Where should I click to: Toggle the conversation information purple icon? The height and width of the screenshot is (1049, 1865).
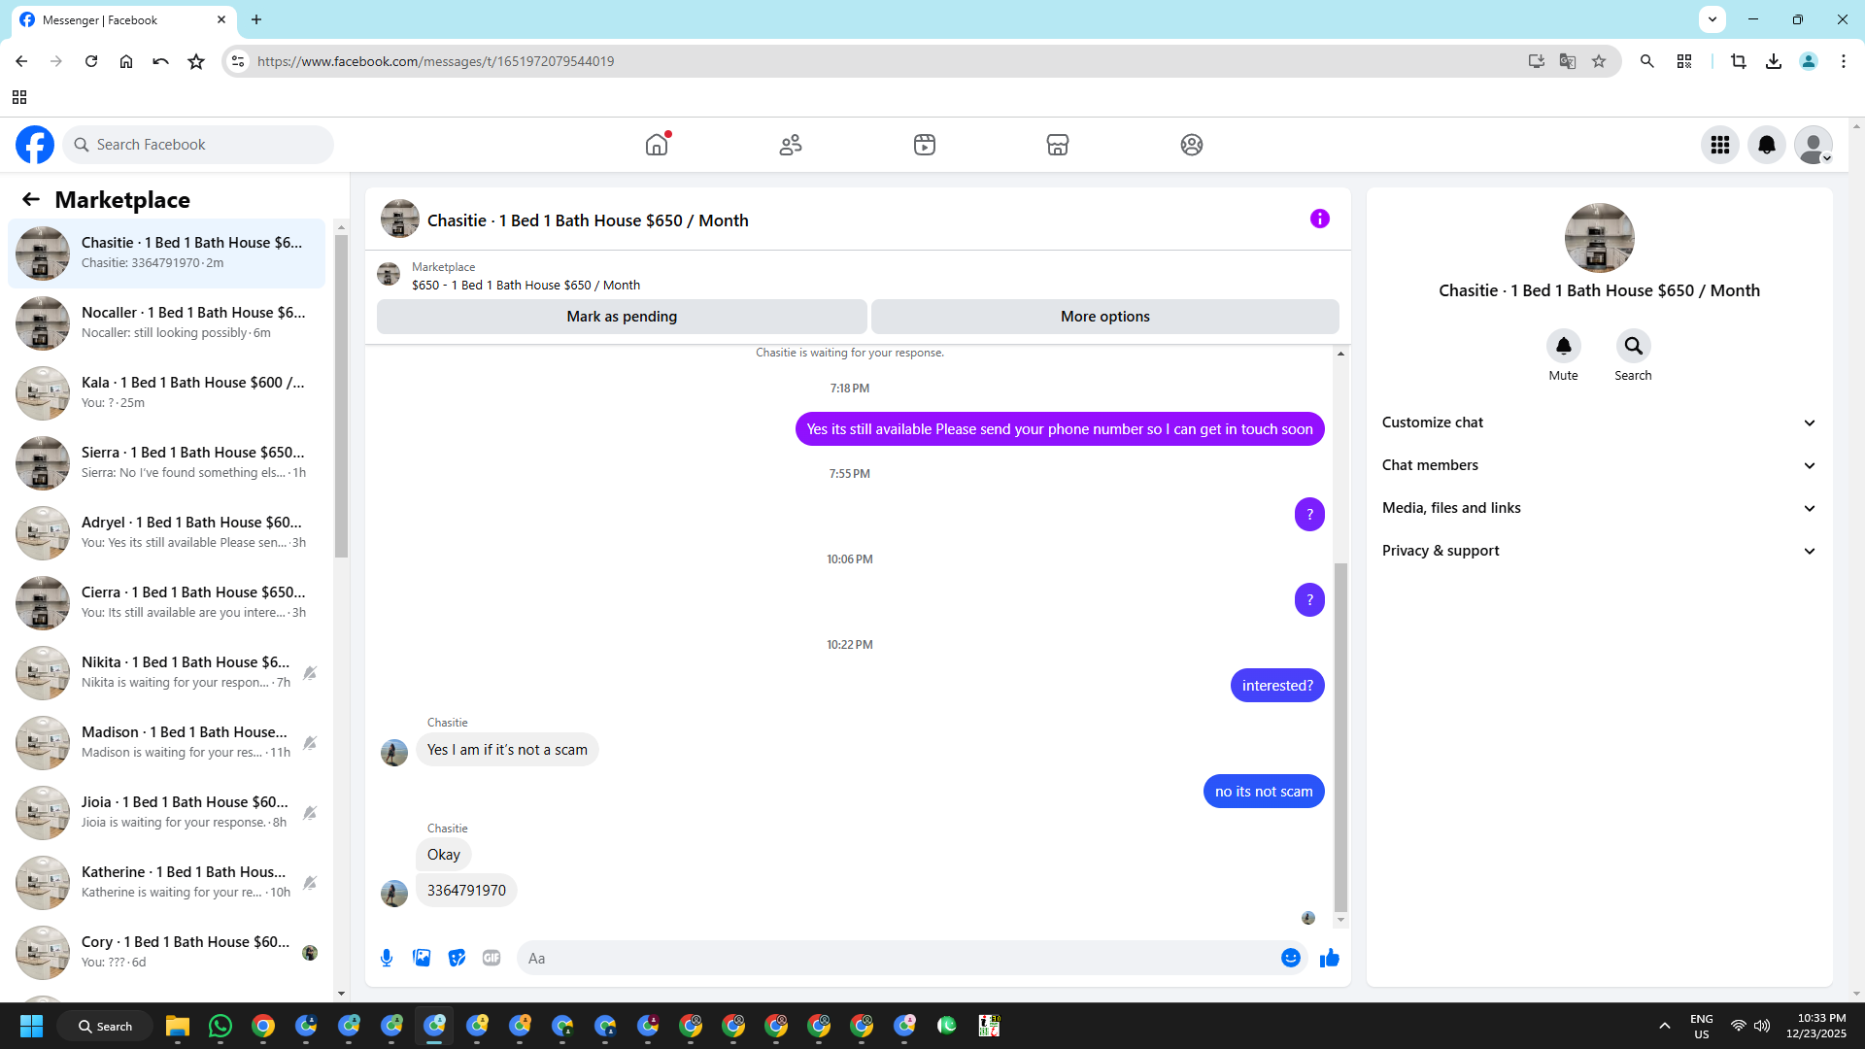pyautogui.click(x=1319, y=219)
